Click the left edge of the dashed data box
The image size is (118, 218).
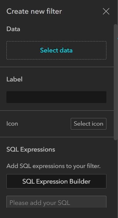coord(7,50)
